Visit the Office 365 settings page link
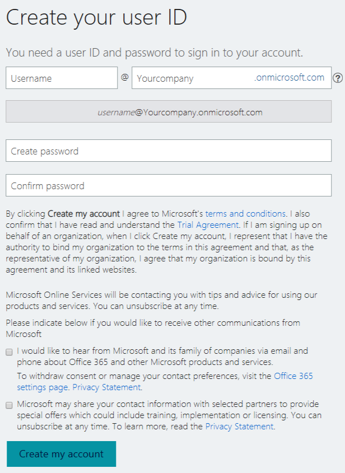The image size is (345, 473). [165, 382]
